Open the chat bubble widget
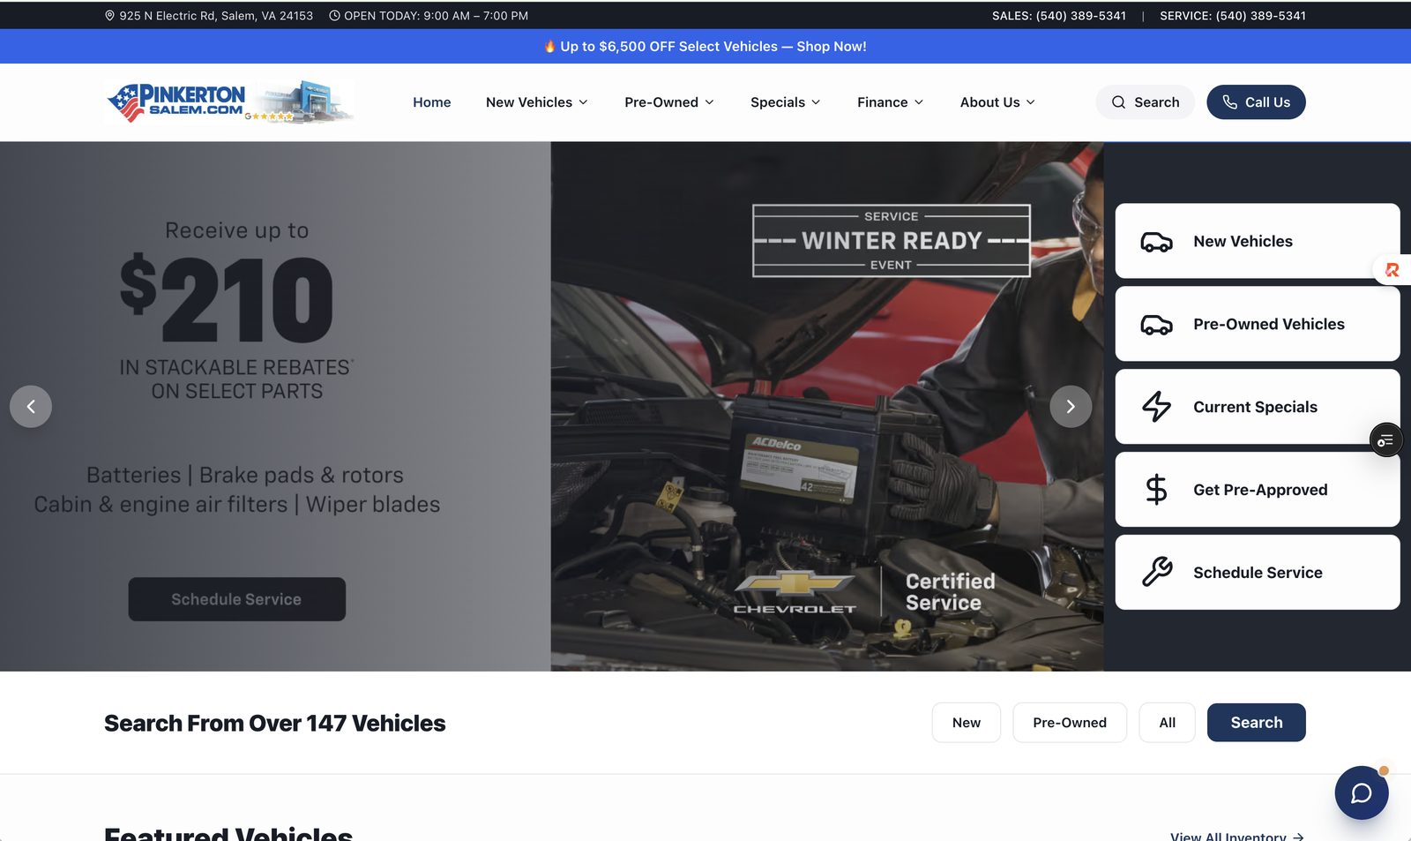1411x841 pixels. pos(1362,792)
